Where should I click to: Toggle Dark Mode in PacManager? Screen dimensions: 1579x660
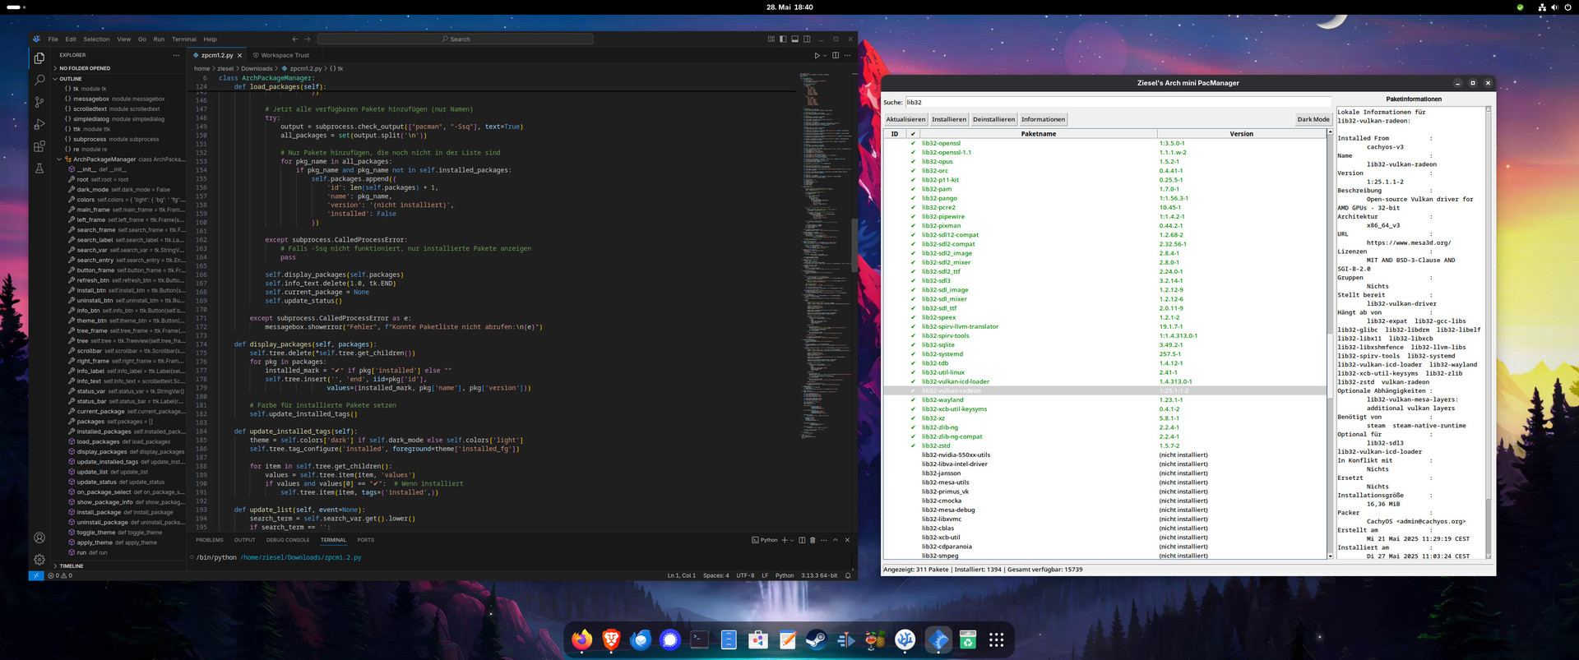point(1313,119)
